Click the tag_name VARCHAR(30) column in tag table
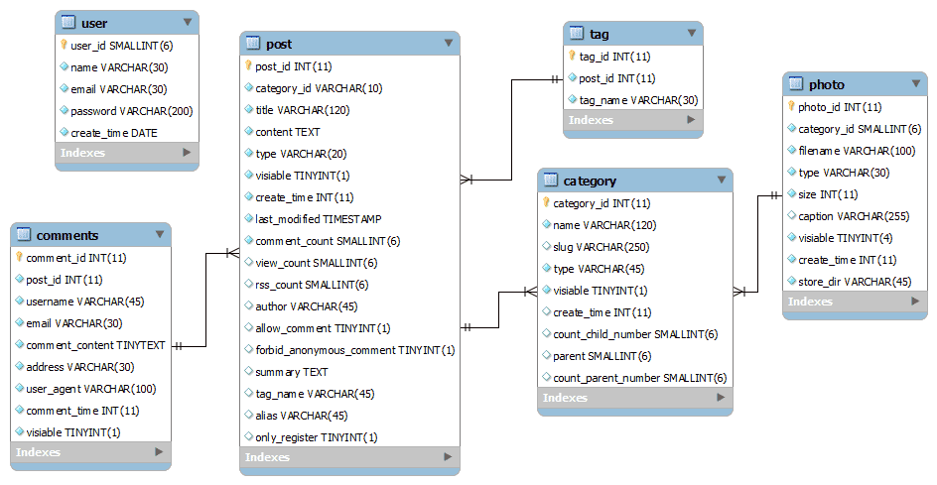937x485 pixels. tap(638, 99)
